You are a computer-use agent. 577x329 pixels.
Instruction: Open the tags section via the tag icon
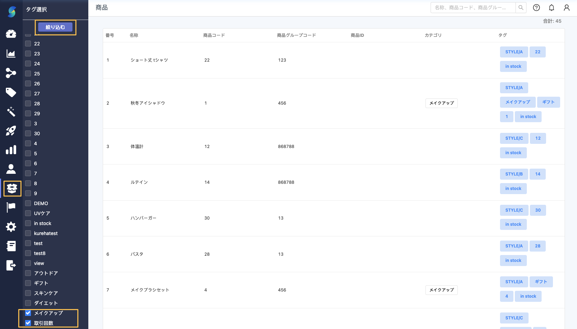click(11, 93)
